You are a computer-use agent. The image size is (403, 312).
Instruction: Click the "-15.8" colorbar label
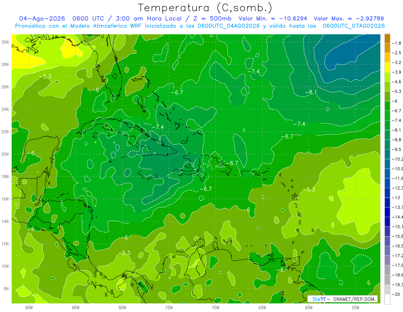(397, 236)
